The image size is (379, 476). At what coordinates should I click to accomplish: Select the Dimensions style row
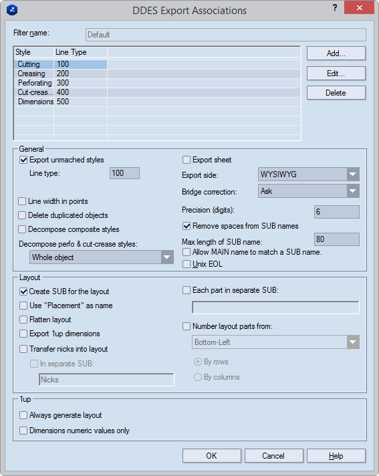click(x=157, y=102)
